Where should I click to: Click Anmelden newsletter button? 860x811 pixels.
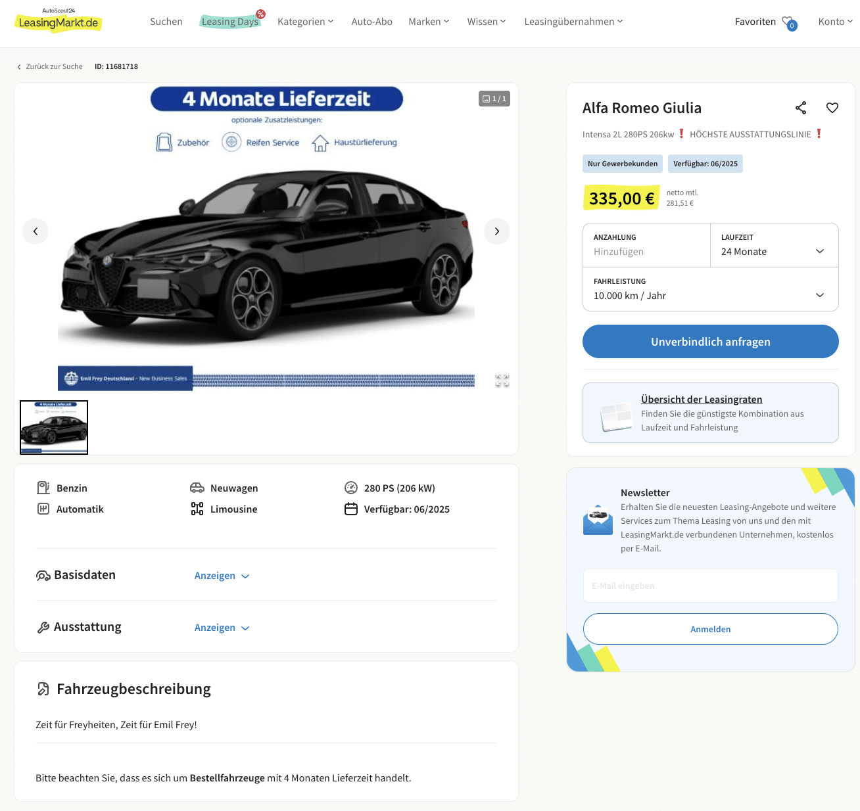point(711,629)
